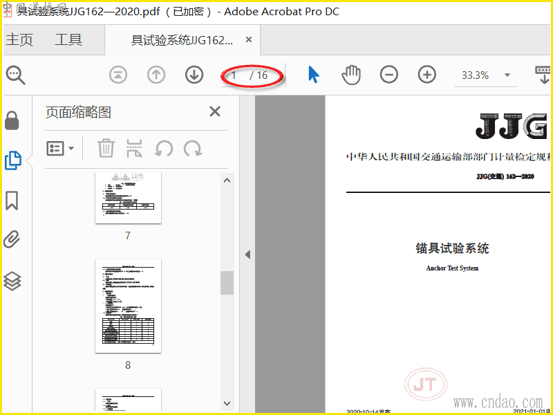Zoom out with the minus button
553x415 pixels.
(389, 75)
